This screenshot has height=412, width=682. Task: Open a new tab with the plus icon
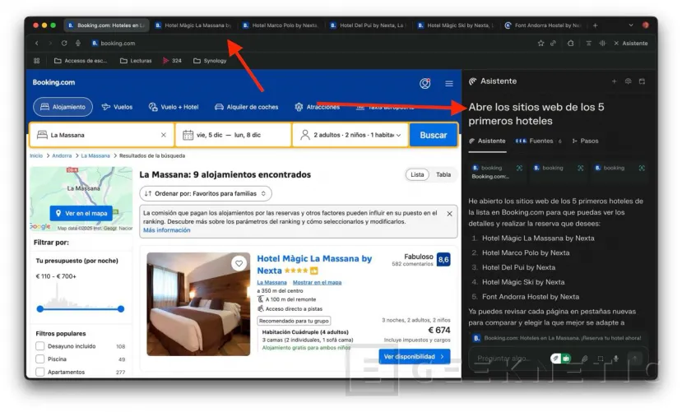[595, 25]
